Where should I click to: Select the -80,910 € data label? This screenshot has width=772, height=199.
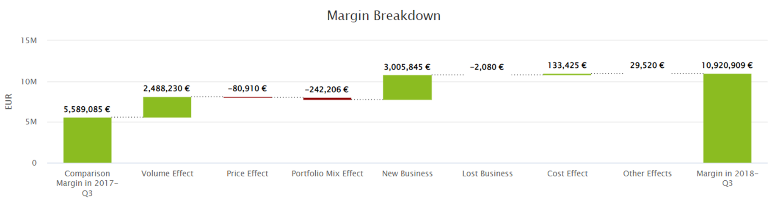247,88
